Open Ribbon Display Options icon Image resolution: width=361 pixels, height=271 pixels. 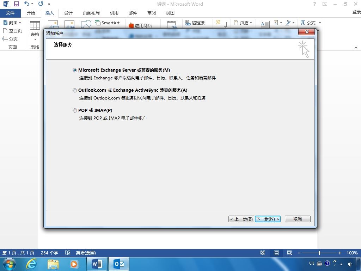click(325, 4)
